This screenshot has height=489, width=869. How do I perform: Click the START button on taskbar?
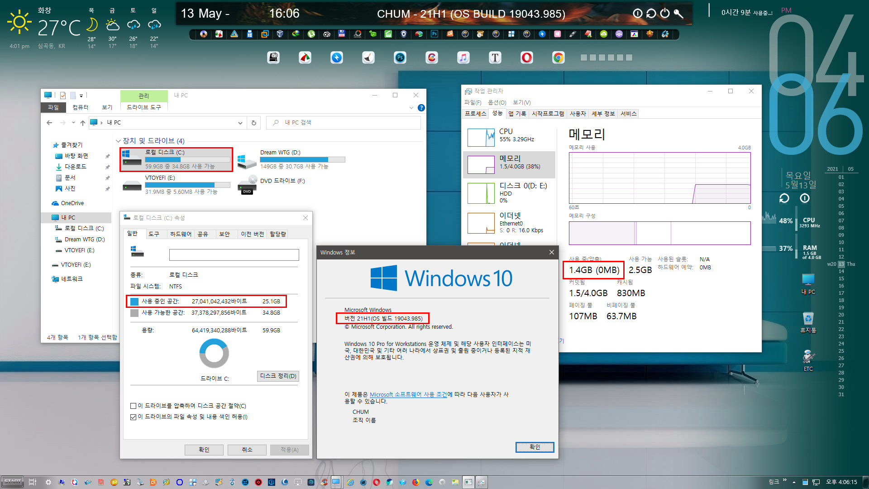(12, 482)
